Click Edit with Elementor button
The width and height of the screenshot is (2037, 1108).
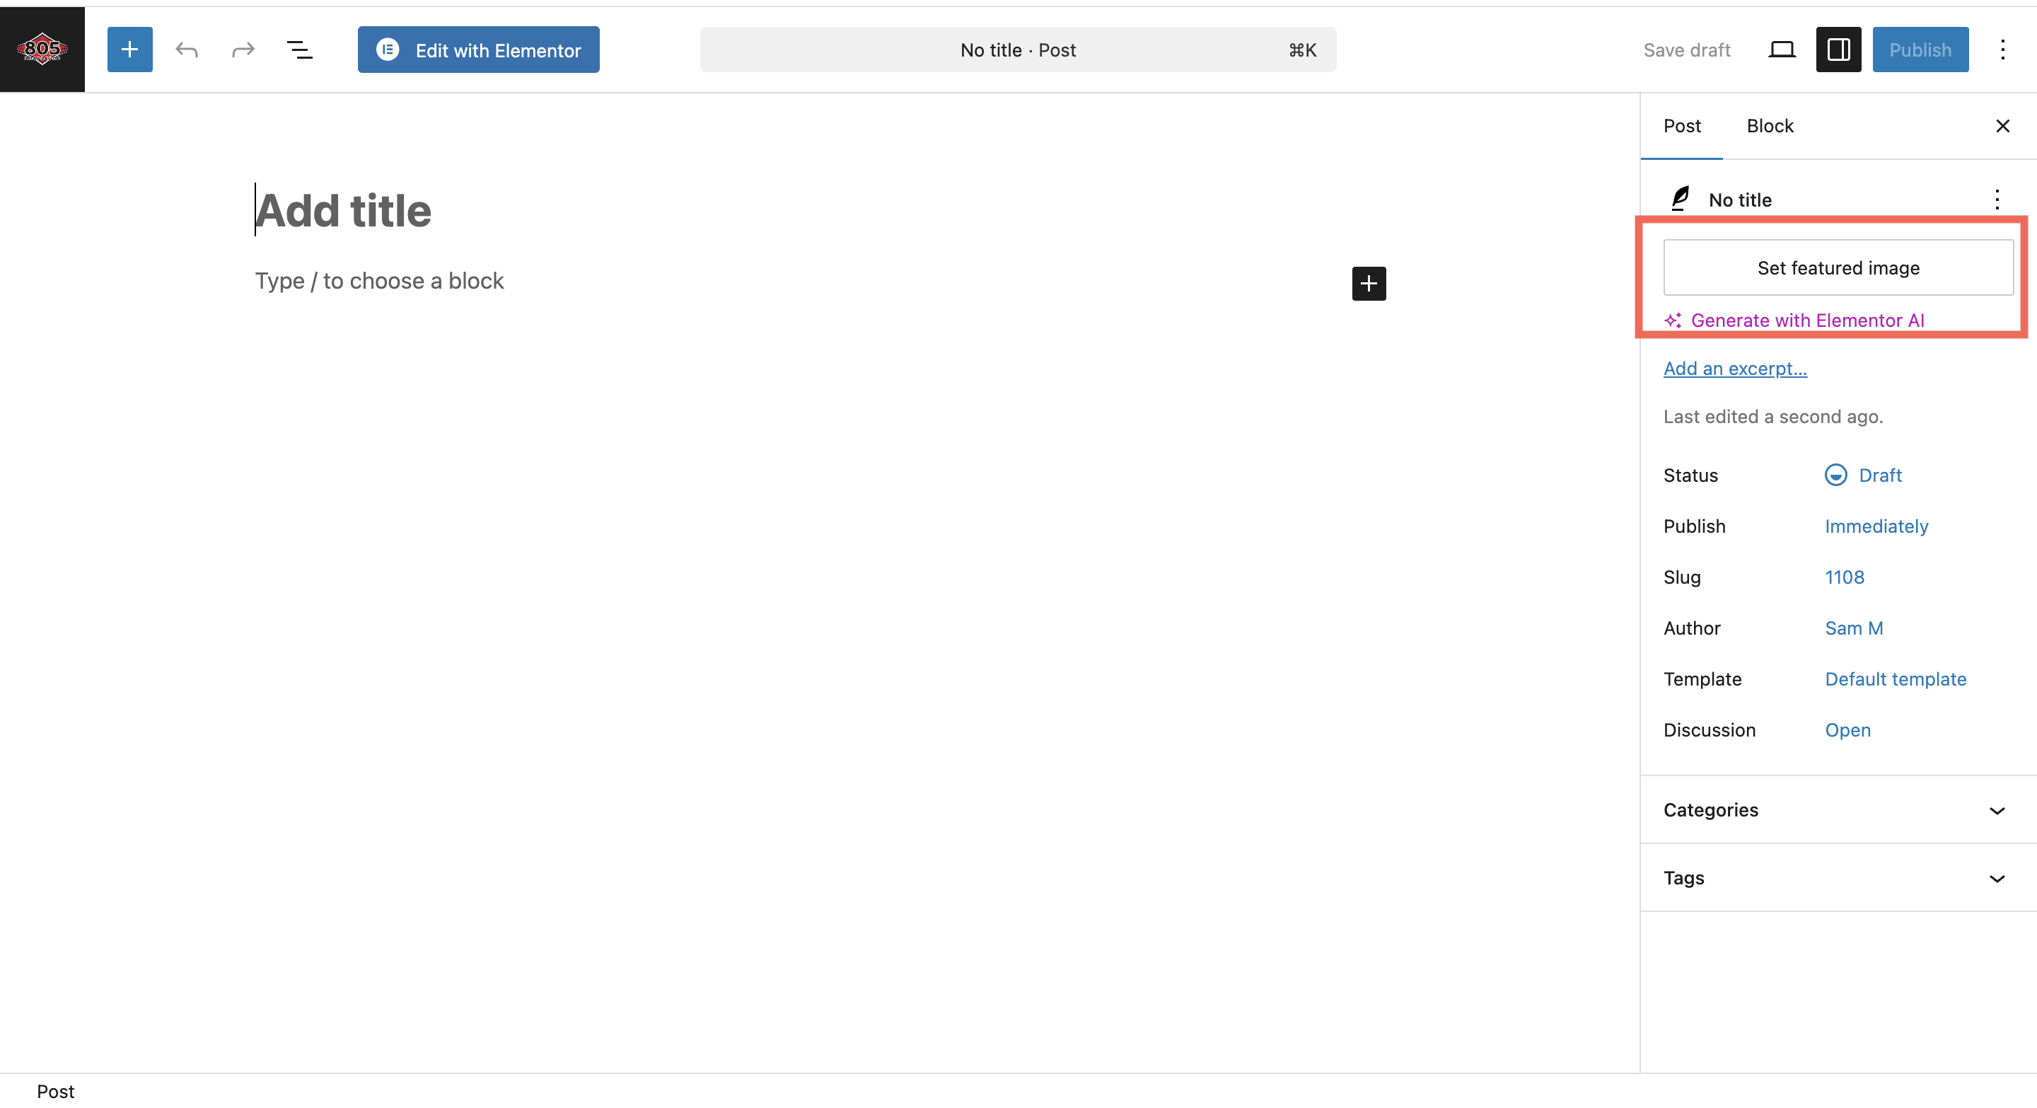(478, 50)
